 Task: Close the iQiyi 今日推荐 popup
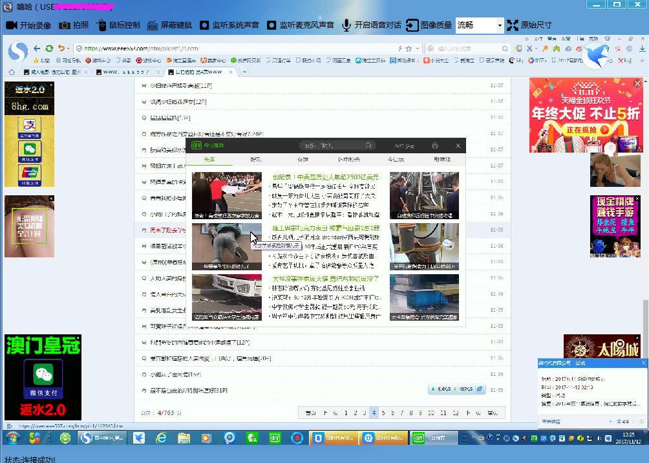pos(458,145)
